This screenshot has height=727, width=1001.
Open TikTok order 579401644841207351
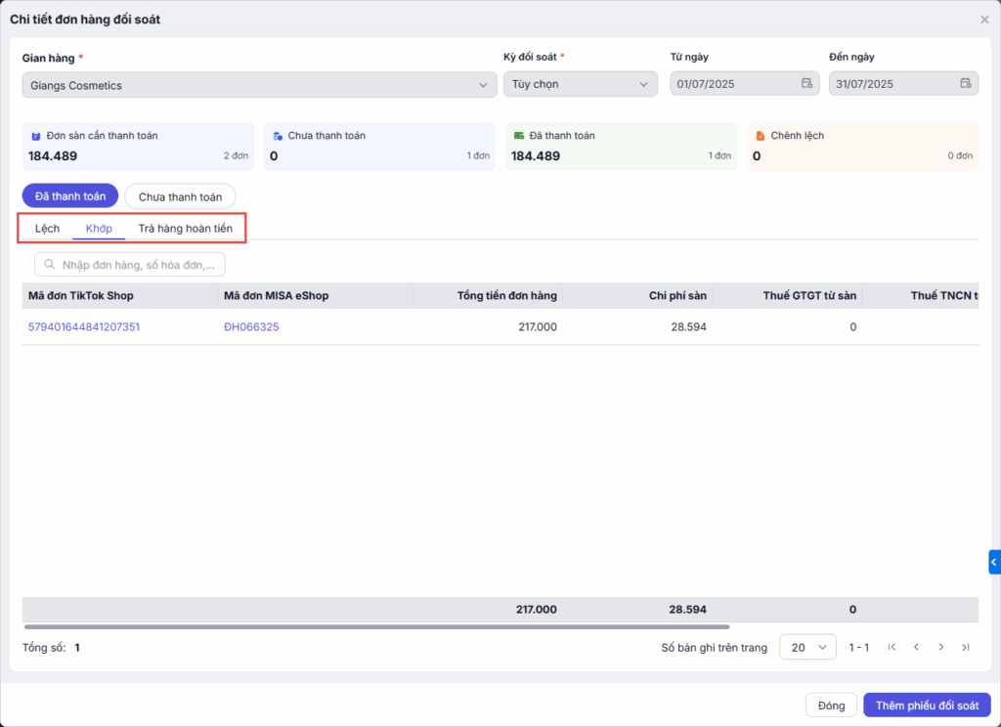84,327
